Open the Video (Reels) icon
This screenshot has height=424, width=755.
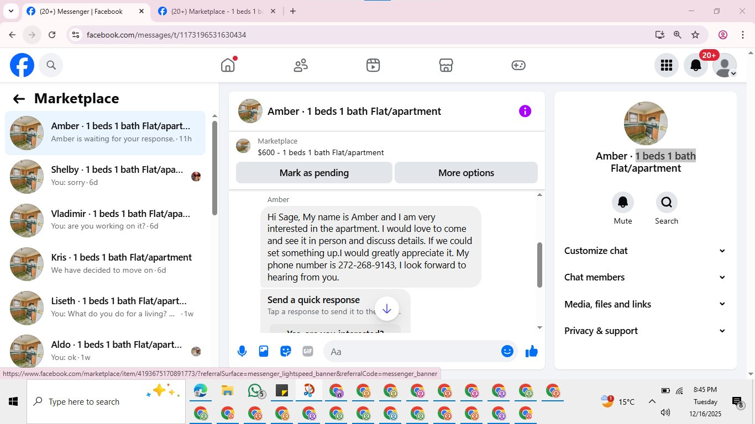(x=373, y=65)
